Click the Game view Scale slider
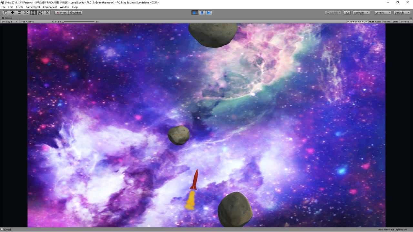The width and height of the screenshot is (413, 232). coord(78,22)
